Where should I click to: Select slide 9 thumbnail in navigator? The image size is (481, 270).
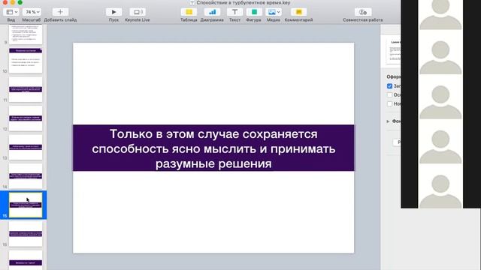(26, 34)
